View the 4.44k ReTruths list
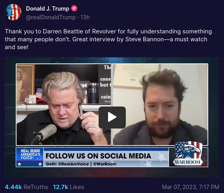 (x=26, y=187)
